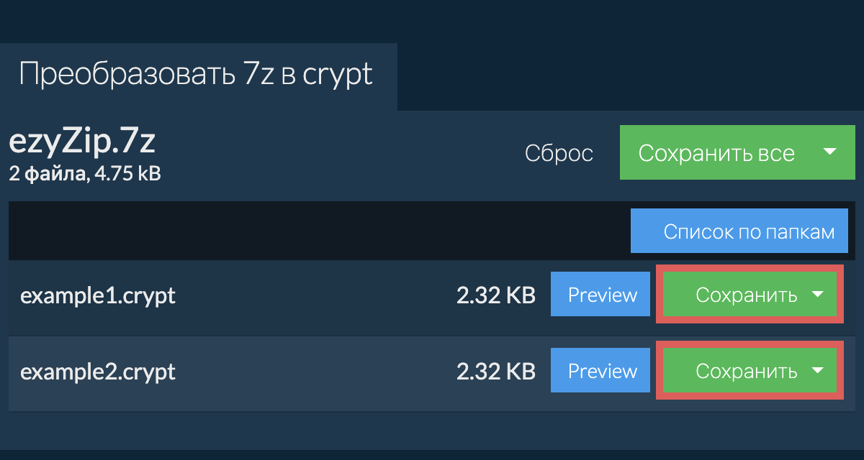Image resolution: width=864 pixels, height=460 pixels.
Task: Click the 2.32 KB size of example2.crypt
Action: (x=495, y=372)
